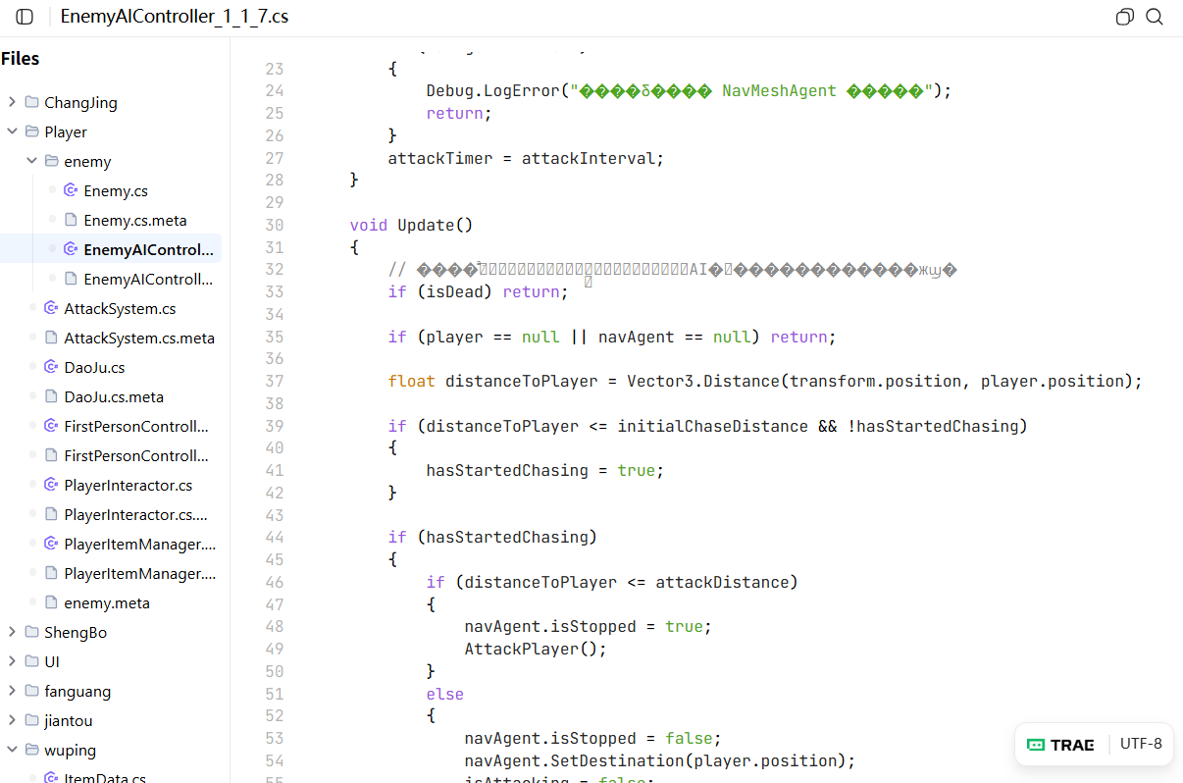
Task: Click the TRAE logo badge
Action: [1060, 745]
